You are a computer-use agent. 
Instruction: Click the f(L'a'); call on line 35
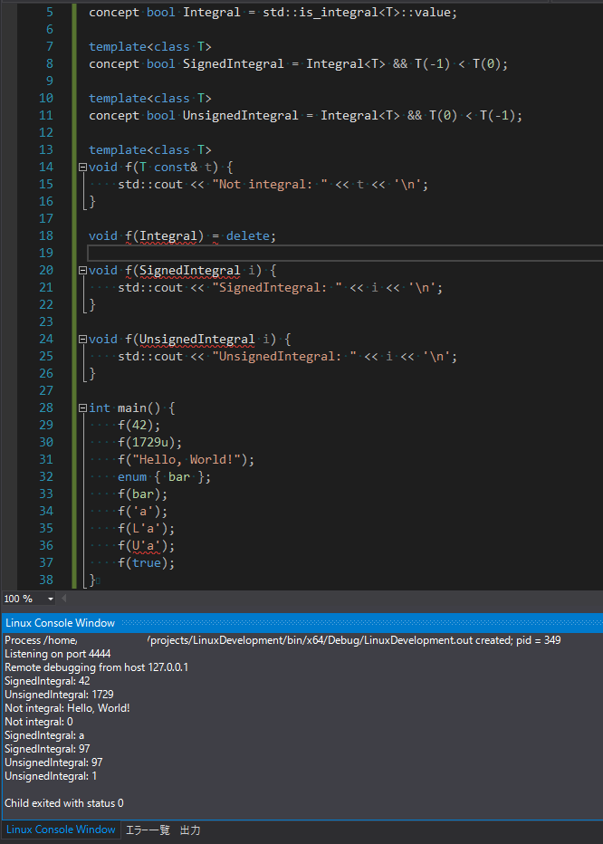point(147,529)
